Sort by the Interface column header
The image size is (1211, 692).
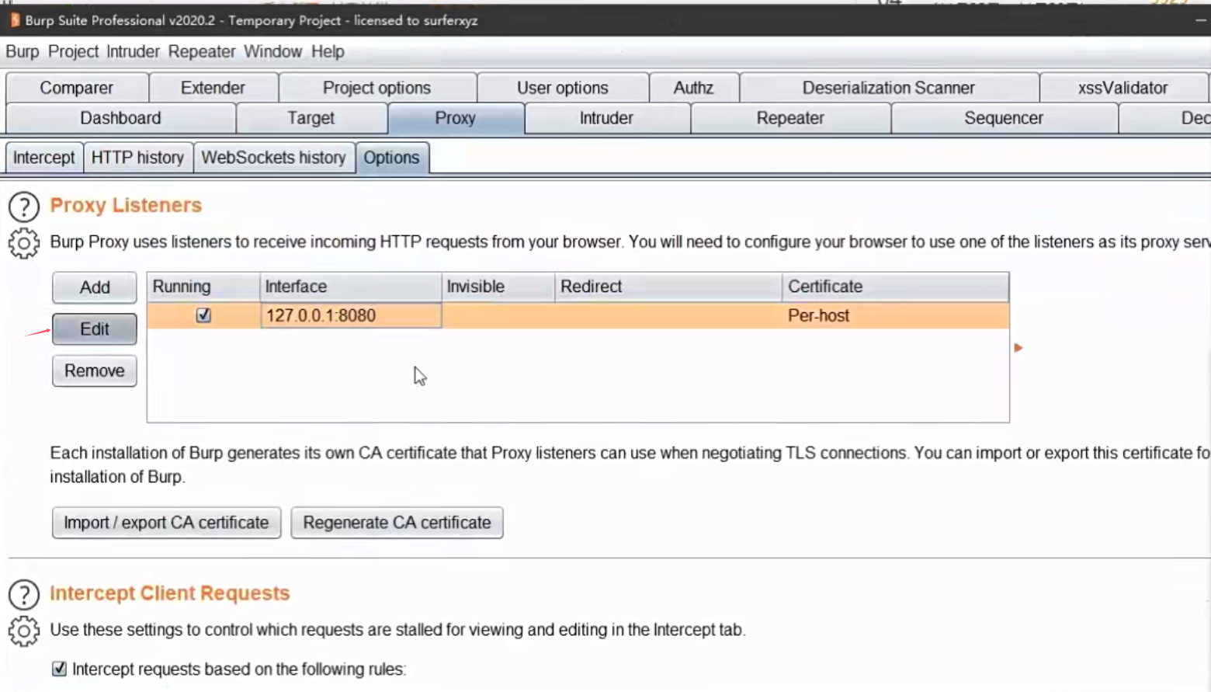tap(351, 287)
